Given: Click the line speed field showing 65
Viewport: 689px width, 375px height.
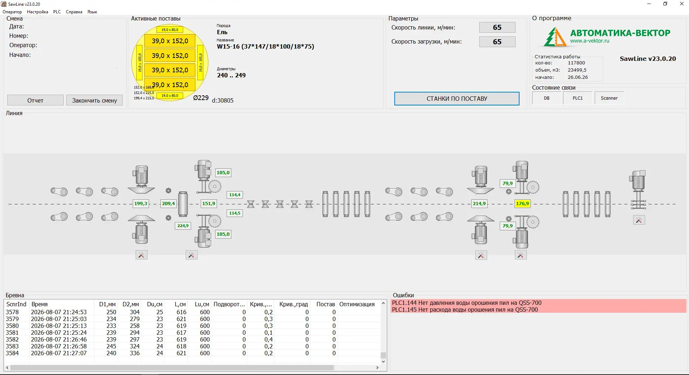Looking at the screenshot, I should click(497, 27).
